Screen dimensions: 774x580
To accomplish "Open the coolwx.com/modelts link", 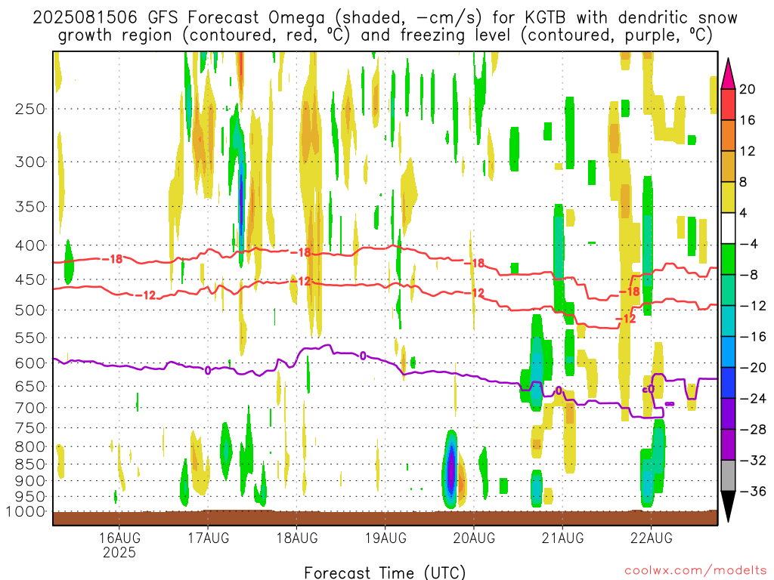I will click(695, 571).
